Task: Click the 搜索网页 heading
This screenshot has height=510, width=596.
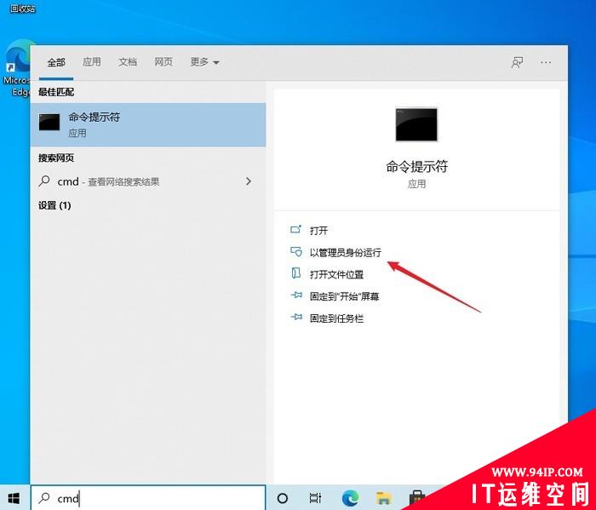Action: [56, 158]
